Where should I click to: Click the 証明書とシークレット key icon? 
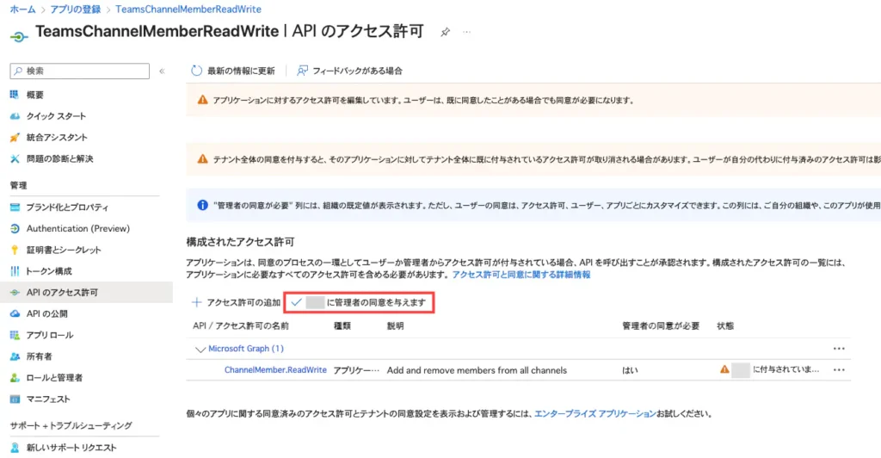coord(15,250)
